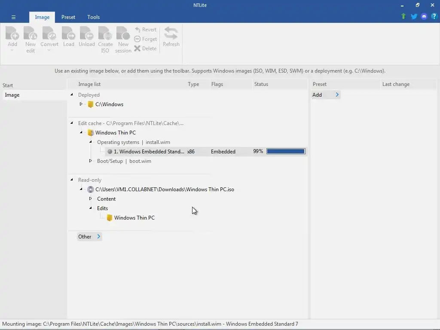This screenshot has width=440, height=330.
Task: Expand the C:\Windows tree node
Action: click(x=81, y=104)
